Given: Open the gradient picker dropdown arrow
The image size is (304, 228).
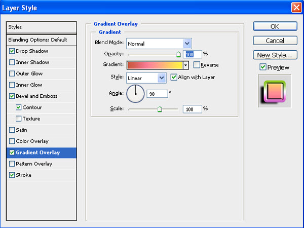Looking at the screenshot, I should pos(186,65).
